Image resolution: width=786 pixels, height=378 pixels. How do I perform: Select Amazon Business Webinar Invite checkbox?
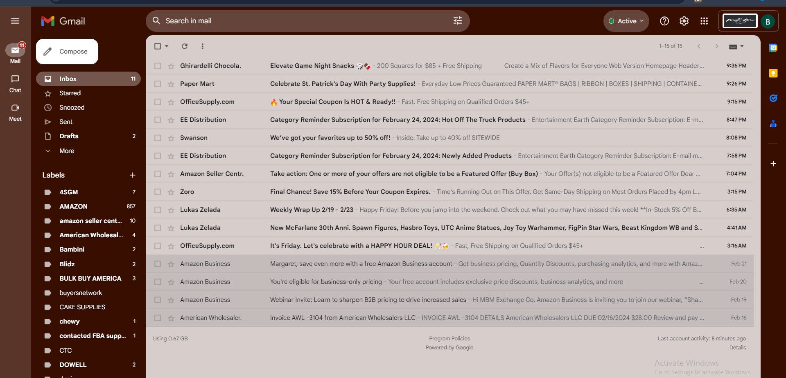[158, 300]
